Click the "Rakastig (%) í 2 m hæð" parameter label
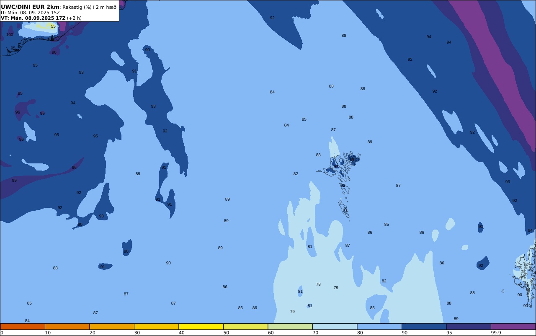This screenshot has height=336, width=536. (x=89, y=7)
